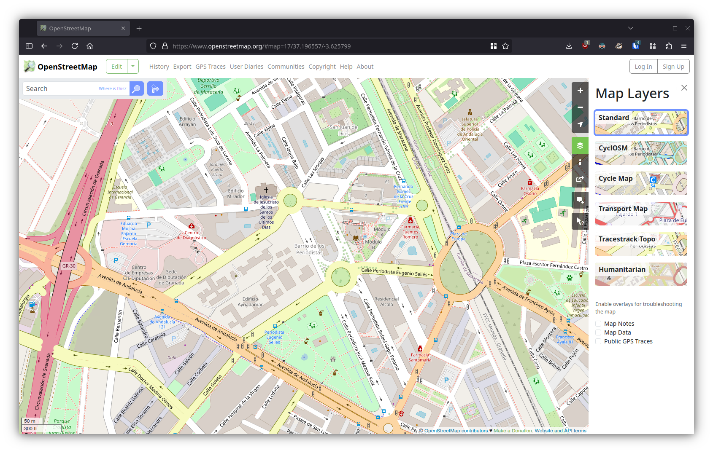Click the Plaza de Europa bus stop label
Viewport: 713px width, 453px height.
click(458, 236)
